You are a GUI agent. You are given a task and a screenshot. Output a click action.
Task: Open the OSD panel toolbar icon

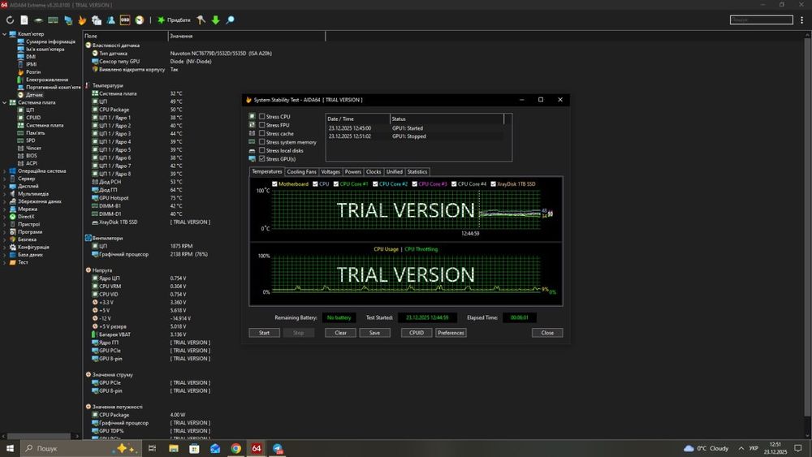tap(125, 19)
